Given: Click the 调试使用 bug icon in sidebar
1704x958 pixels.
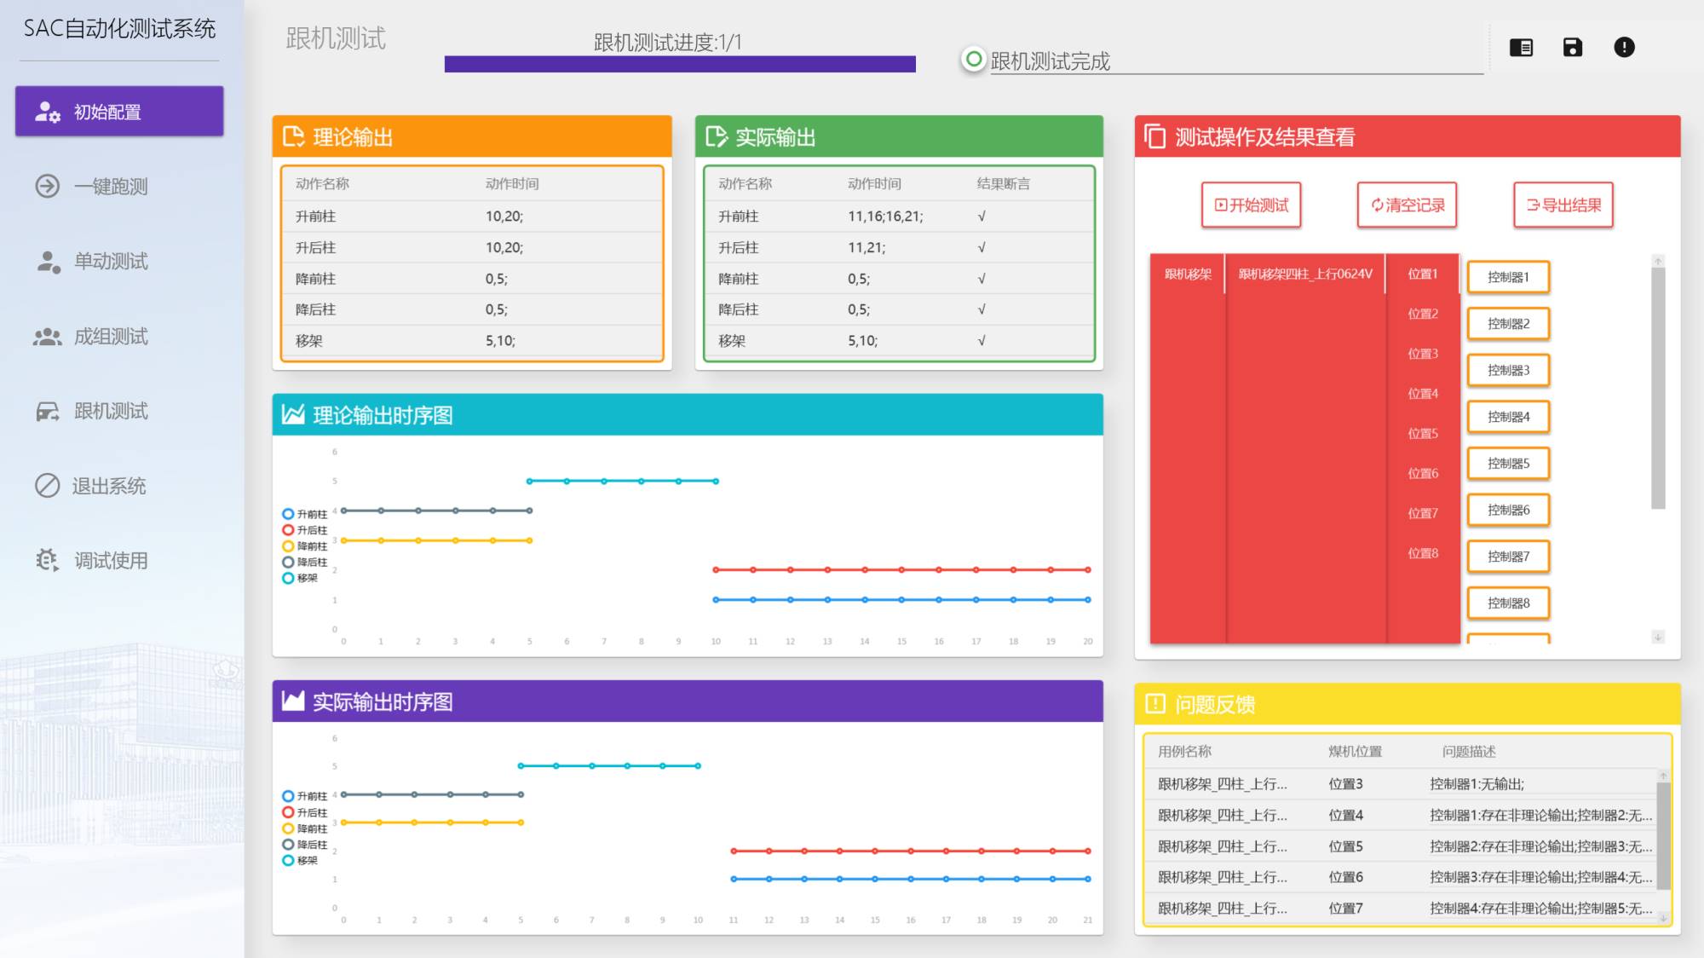Looking at the screenshot, I should (47, 560).
